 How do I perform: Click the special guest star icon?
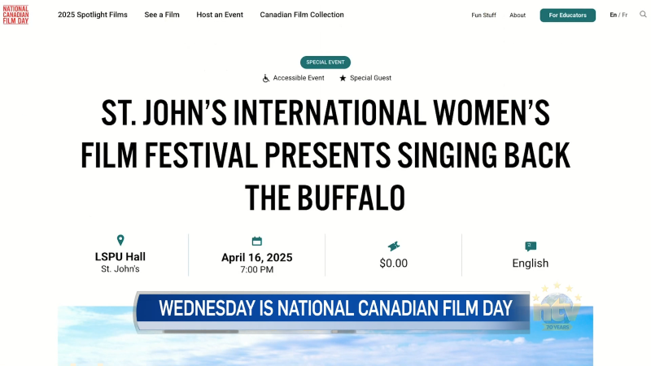(343, 78)
